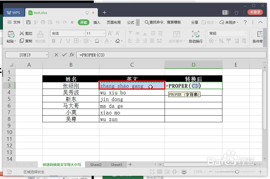The height and width of the screenshot is (179, 270).
Task: Decrease font size with A- icon
Action: [118, 33]
